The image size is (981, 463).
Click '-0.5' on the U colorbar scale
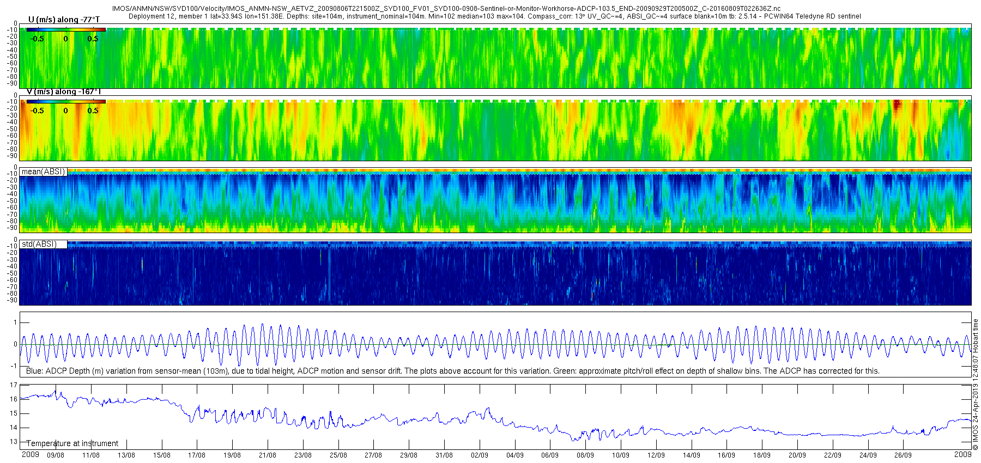tap(38, 39)
